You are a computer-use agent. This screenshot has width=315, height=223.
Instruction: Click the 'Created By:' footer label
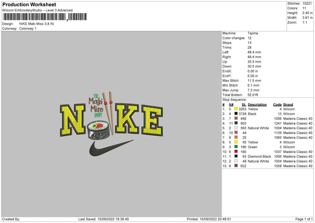11,219
